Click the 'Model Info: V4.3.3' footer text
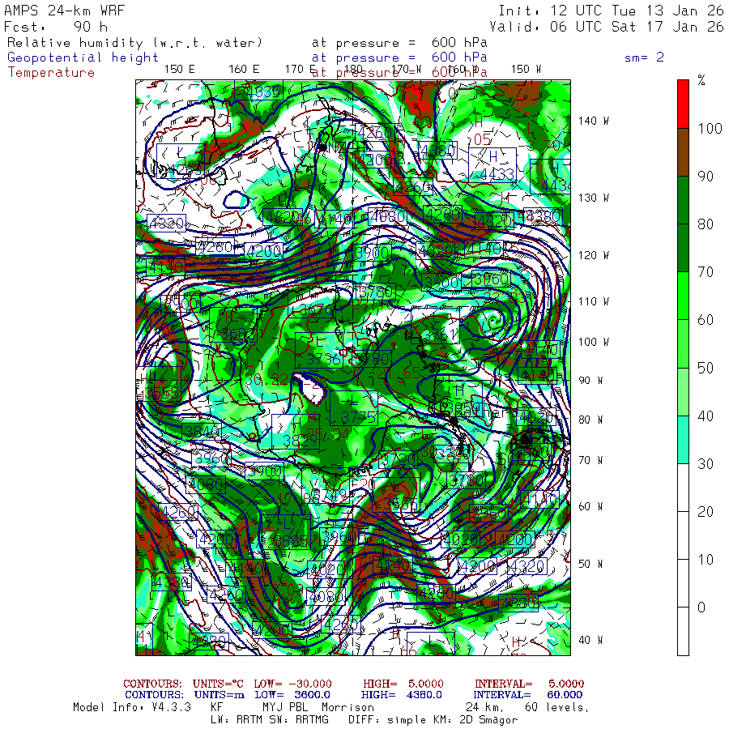 pyautogui.click(x=131, y=707)
